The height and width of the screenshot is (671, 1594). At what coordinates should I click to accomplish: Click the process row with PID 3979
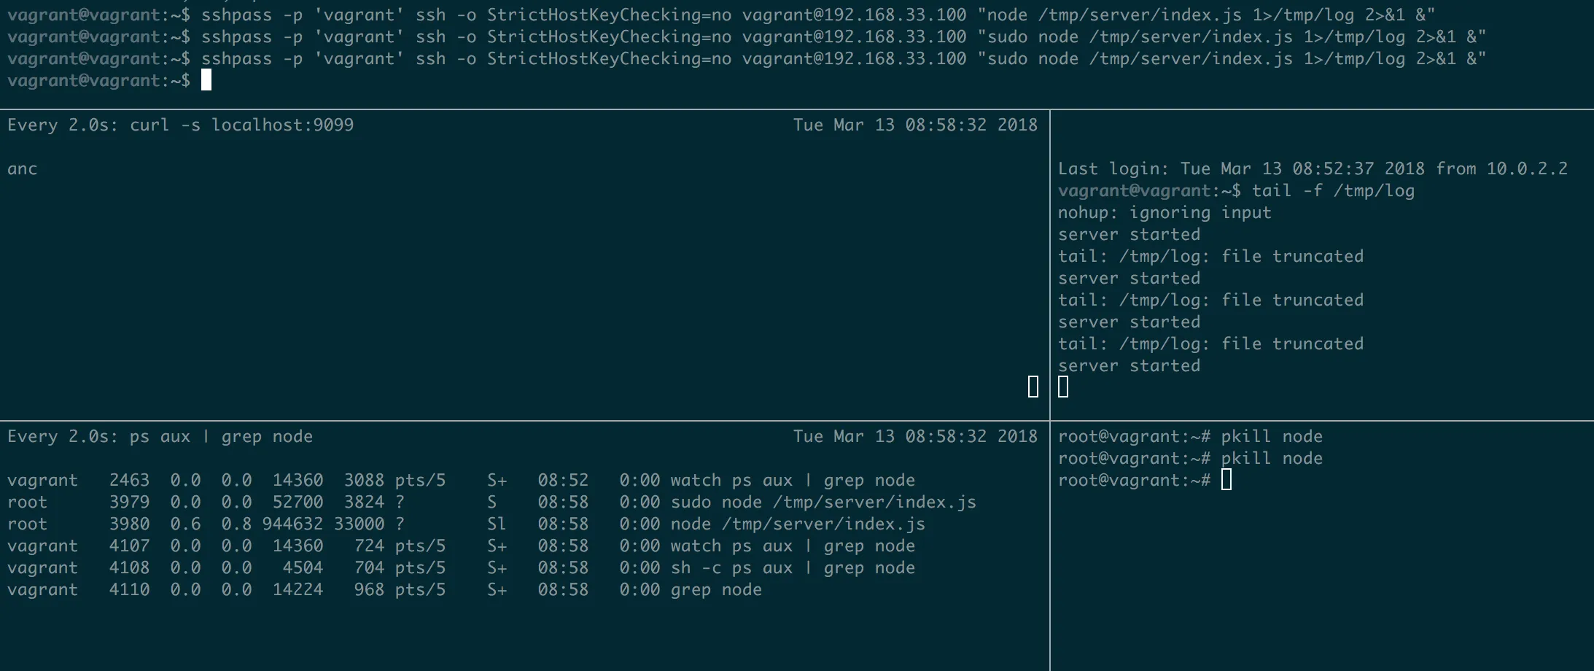(x=491, y=503)
